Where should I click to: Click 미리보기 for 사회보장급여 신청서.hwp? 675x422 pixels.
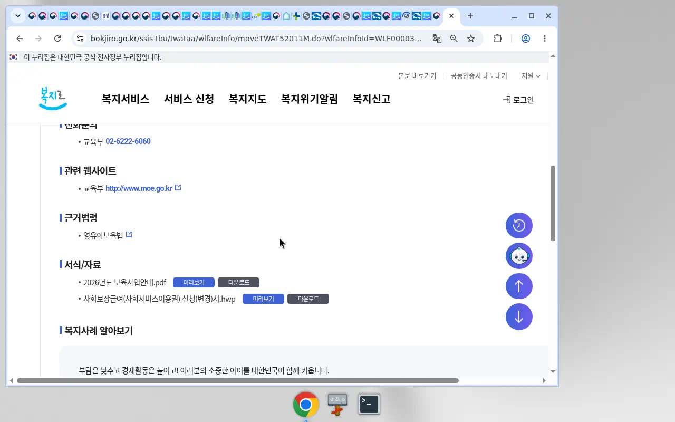click(263, 299)
